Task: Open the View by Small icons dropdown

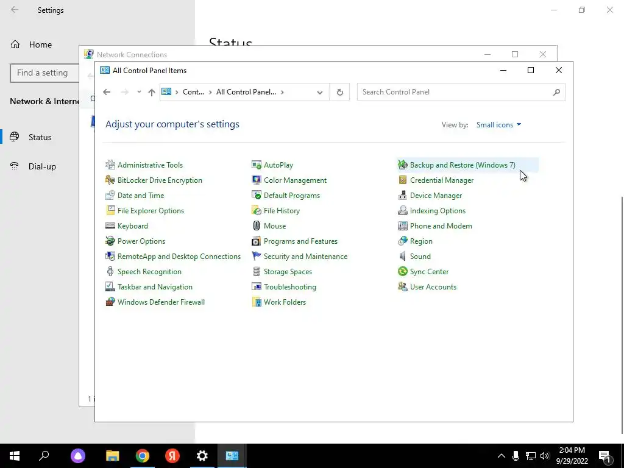Action: [x=498, y=125]
